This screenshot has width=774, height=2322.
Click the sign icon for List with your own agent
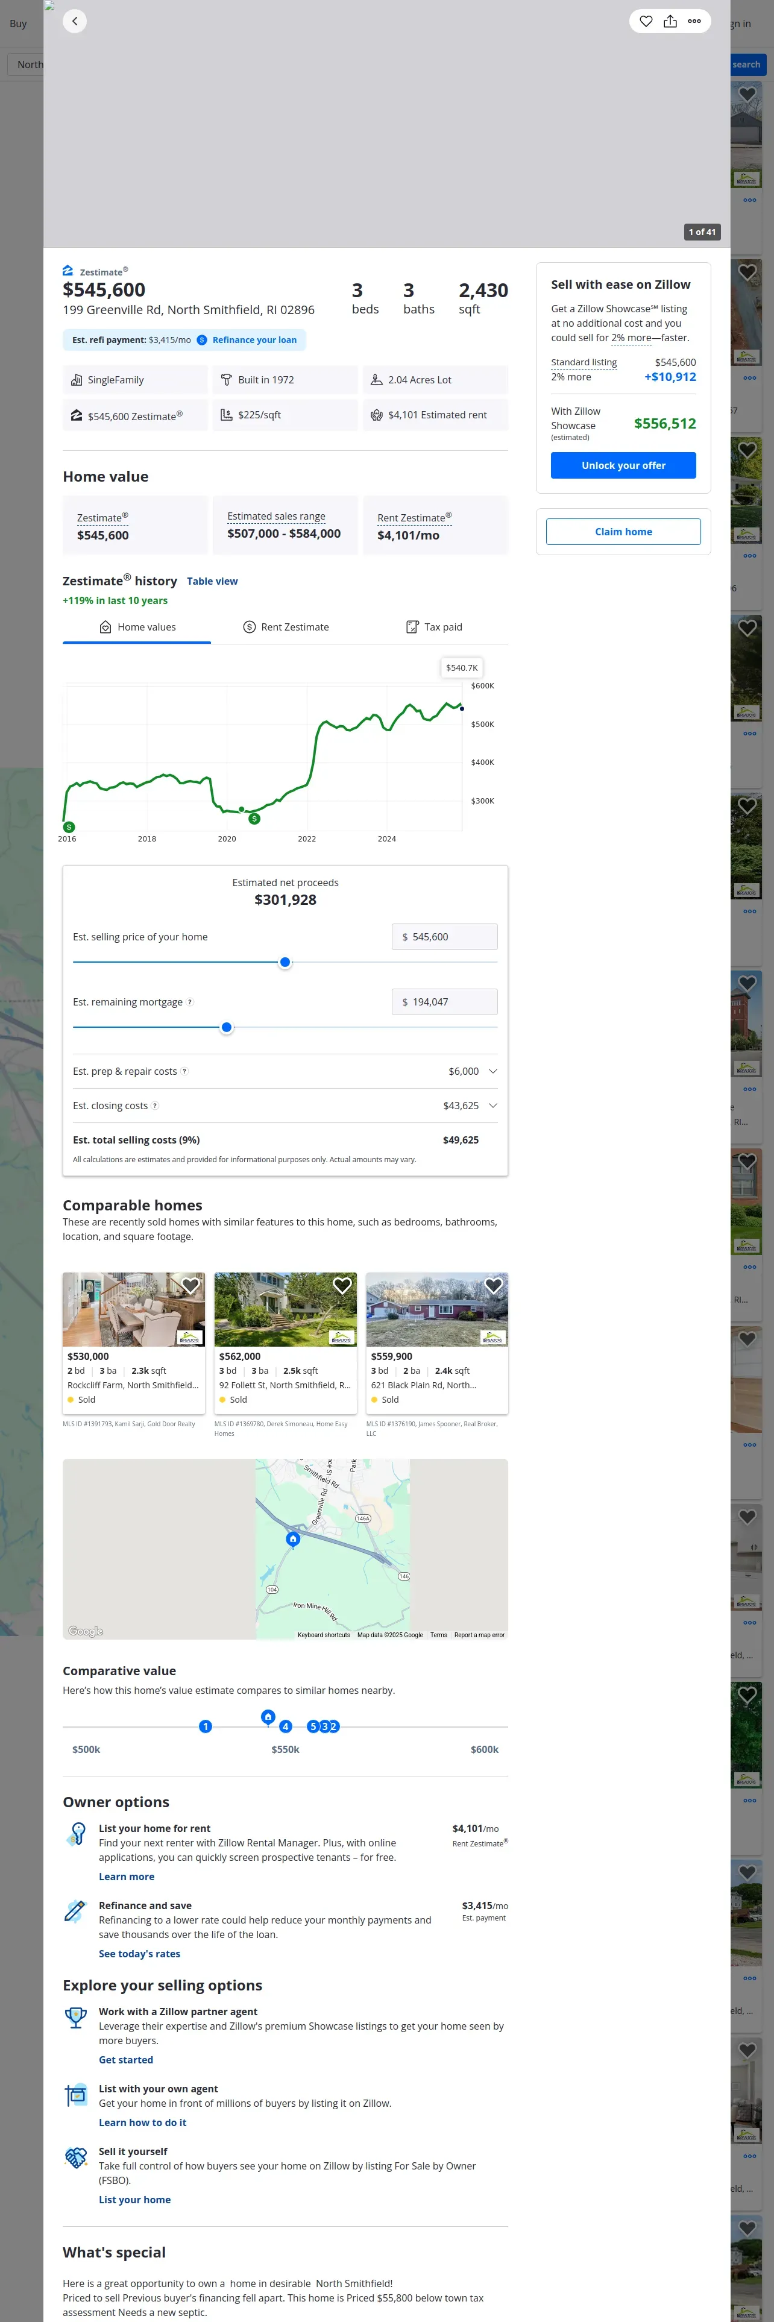coord(77,2095)
